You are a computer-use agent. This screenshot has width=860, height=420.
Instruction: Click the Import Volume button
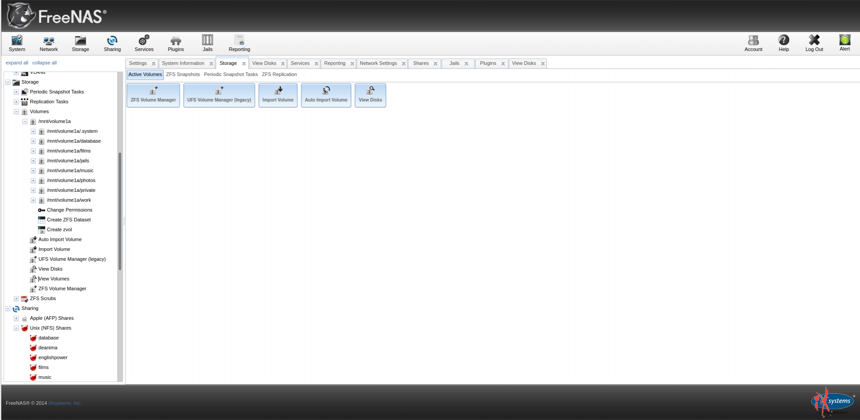click(x=278, y=95)
